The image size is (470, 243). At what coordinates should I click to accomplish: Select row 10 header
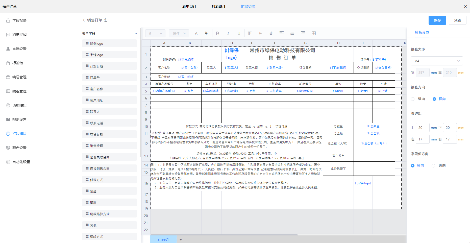click(x=146, y=127)
